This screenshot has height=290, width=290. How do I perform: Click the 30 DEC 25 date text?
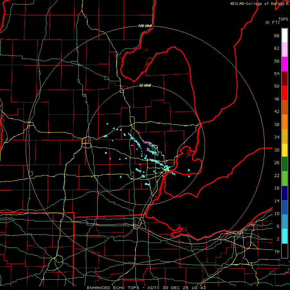tap(177, 288)
